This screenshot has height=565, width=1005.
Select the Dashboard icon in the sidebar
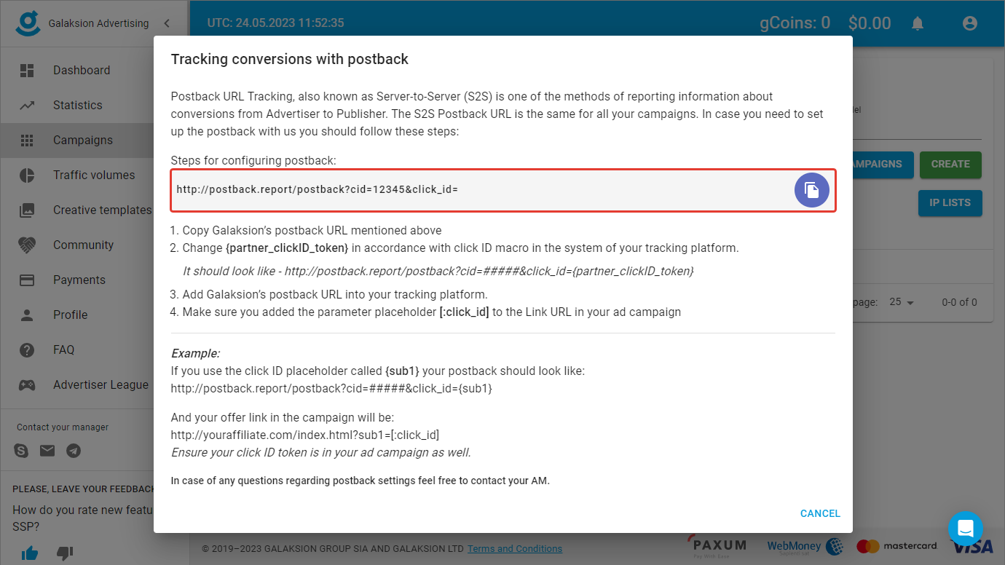(29, 70)
